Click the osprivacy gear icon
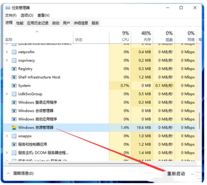The height and width of the screenshot is (185, 207). point(14,60)
